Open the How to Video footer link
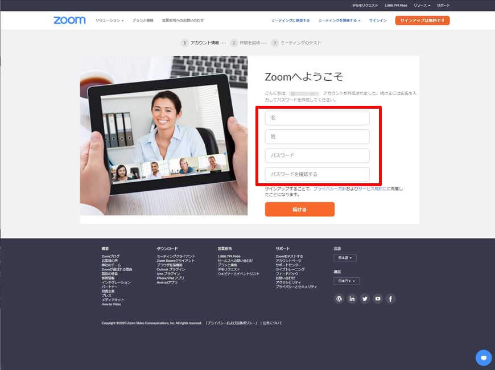495x370 pixels. coord(111,304)
